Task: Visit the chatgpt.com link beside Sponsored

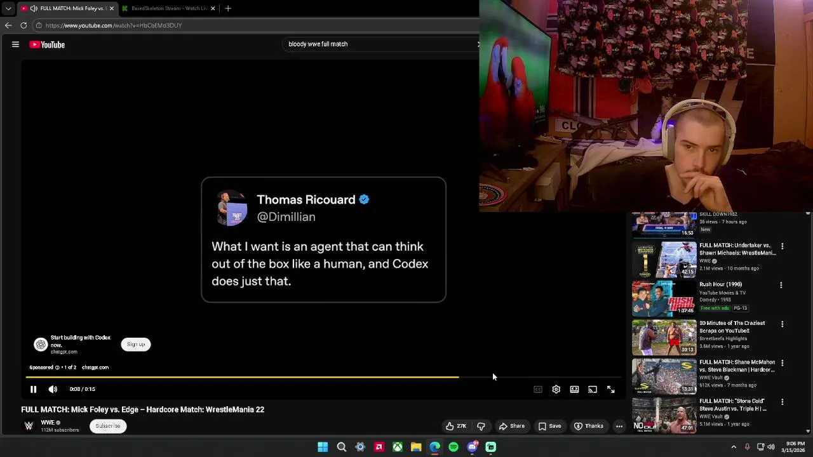Action: [95, 368]
